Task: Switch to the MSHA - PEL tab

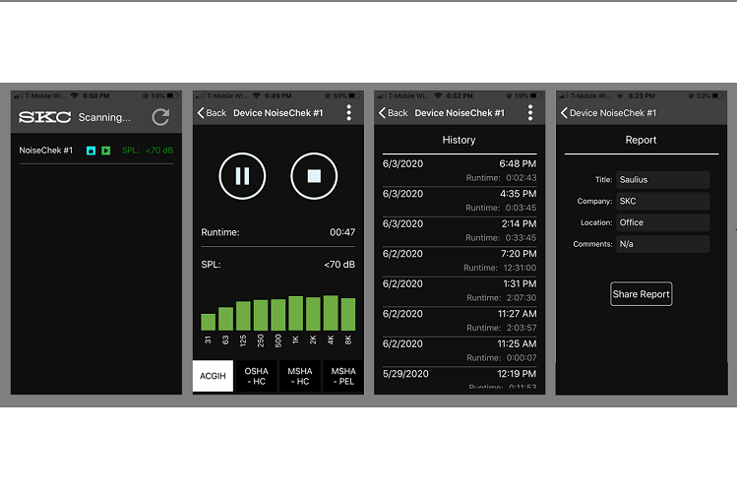Action: [x=343, y=376]
